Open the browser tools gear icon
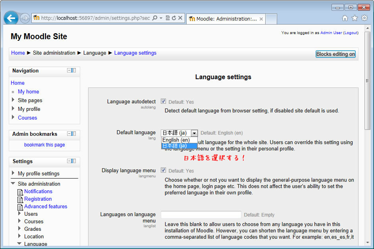The height and width of the screenshot is (249, 374). coord(364,18)
